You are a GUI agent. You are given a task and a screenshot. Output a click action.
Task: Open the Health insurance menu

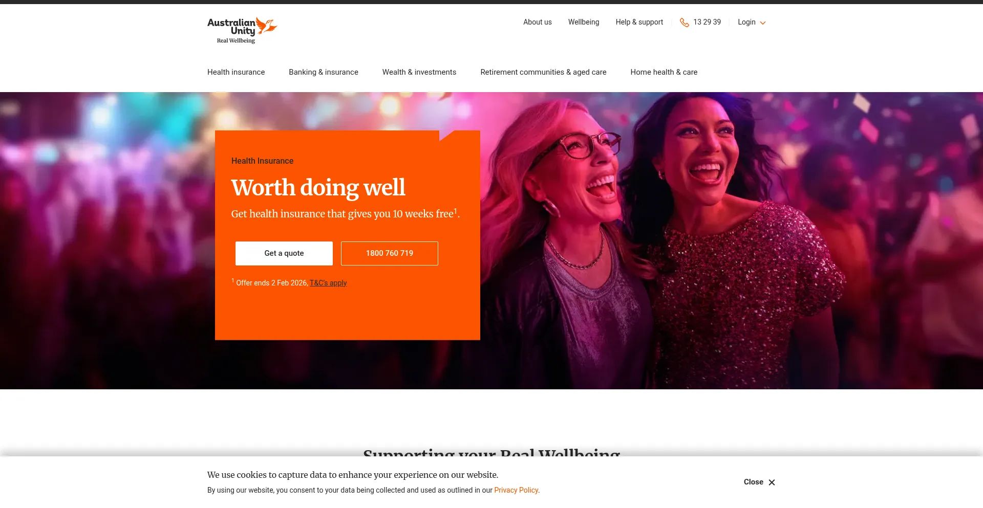click(236, 72)
